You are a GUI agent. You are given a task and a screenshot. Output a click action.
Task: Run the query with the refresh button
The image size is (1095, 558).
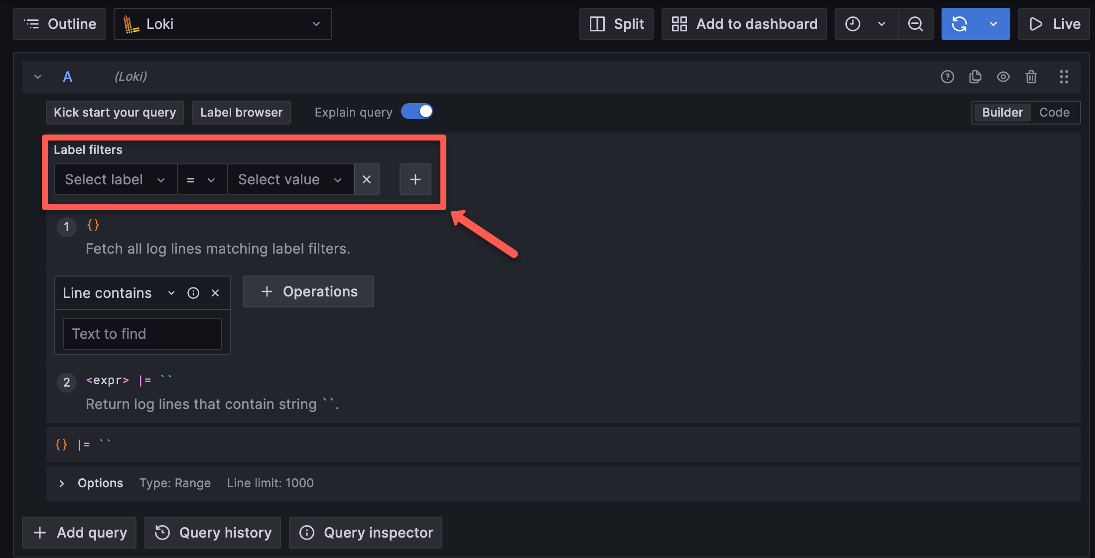pos(959,23)
